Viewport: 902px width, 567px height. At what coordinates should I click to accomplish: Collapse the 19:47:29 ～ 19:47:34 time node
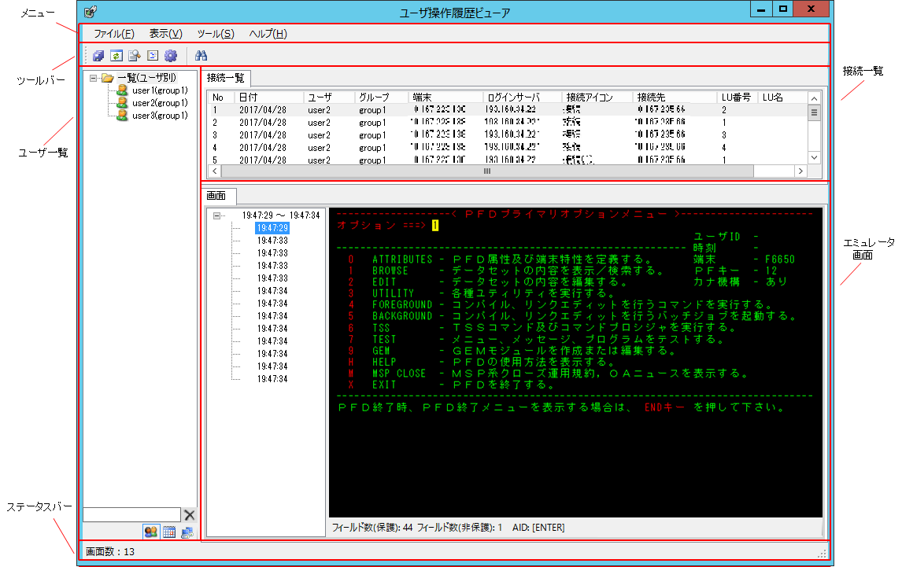[x=217, y=215]
